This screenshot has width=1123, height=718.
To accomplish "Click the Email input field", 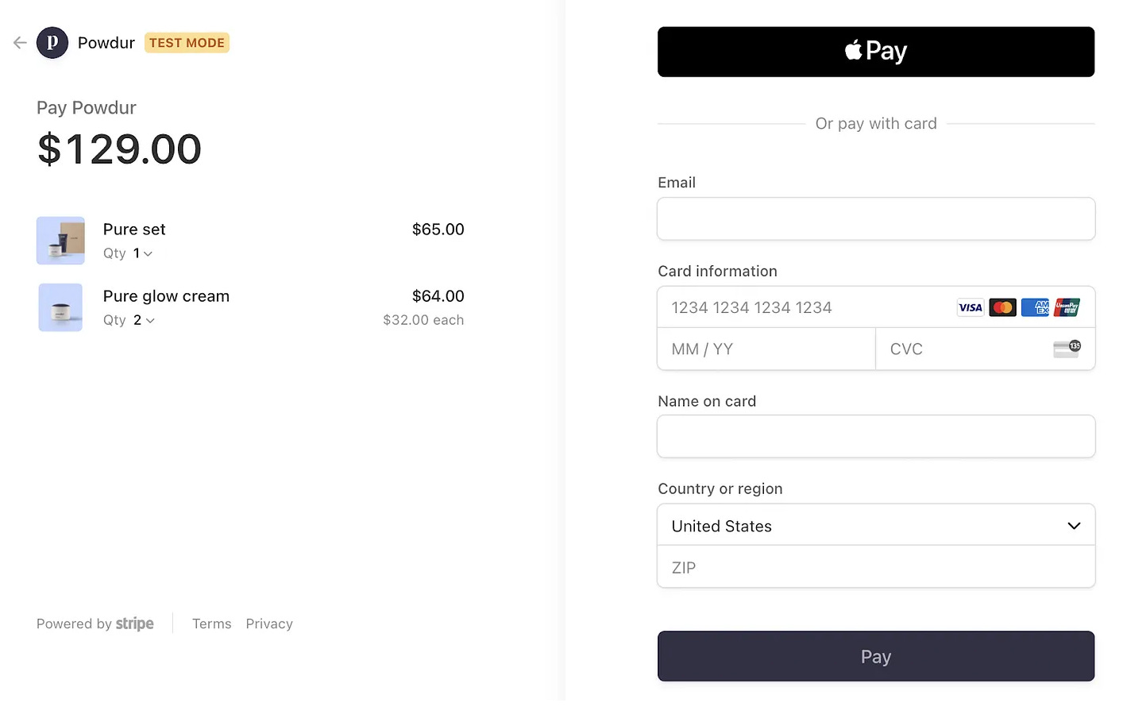I will click(876, 218).
